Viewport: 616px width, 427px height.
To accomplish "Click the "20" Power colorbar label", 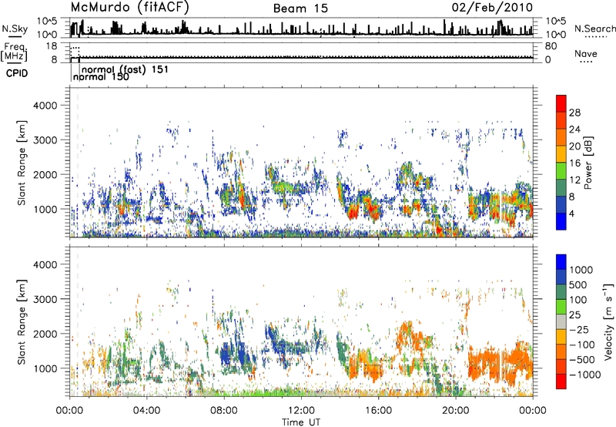I will tap(574, 146).
